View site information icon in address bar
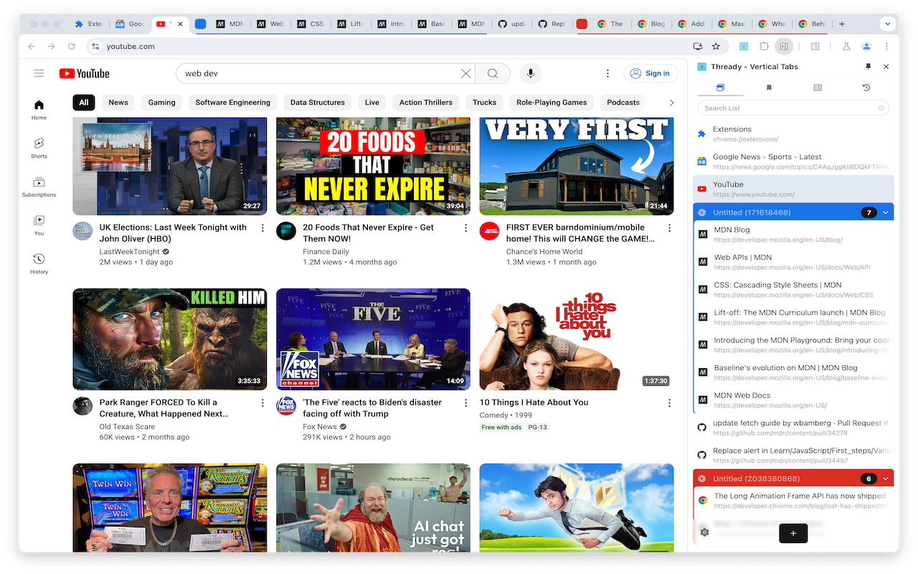 (95, 47)
